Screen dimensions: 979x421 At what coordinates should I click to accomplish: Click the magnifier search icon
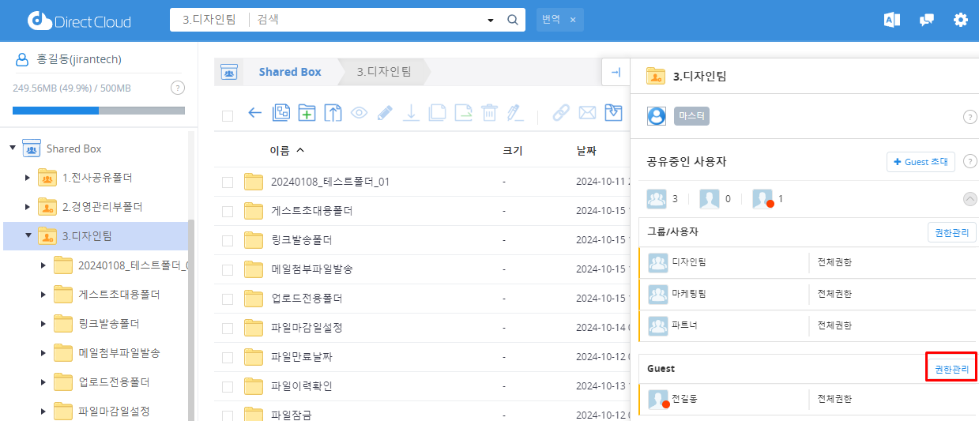512,20
